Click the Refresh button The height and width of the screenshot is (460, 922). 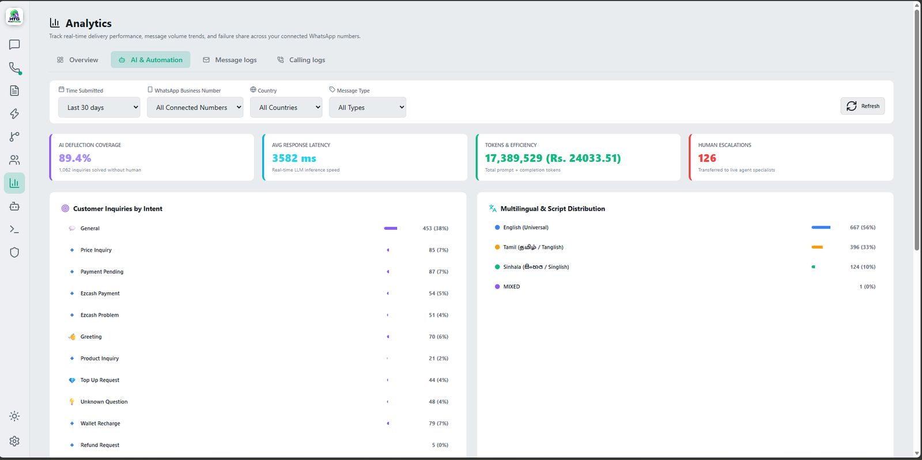coord(863,106)
